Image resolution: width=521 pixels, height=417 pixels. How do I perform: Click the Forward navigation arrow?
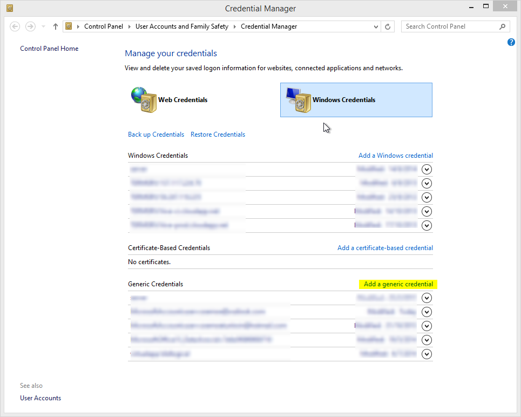point(31,26)
